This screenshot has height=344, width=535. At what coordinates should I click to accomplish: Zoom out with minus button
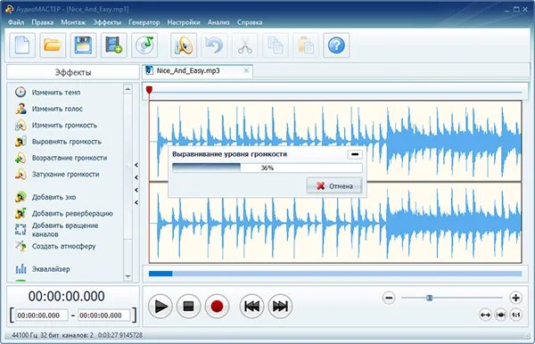click(x=389, y=298)
